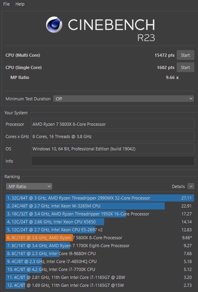Select the Ryzen 7 1700X ranking row
Screen dimensions: 198x292
pos(100,246)
